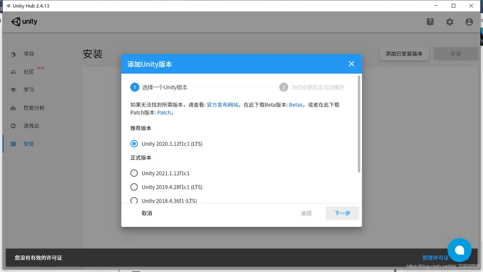
Task: Select Unity 2021.1.12f1c1 radio button
Action: pos(134,173)
